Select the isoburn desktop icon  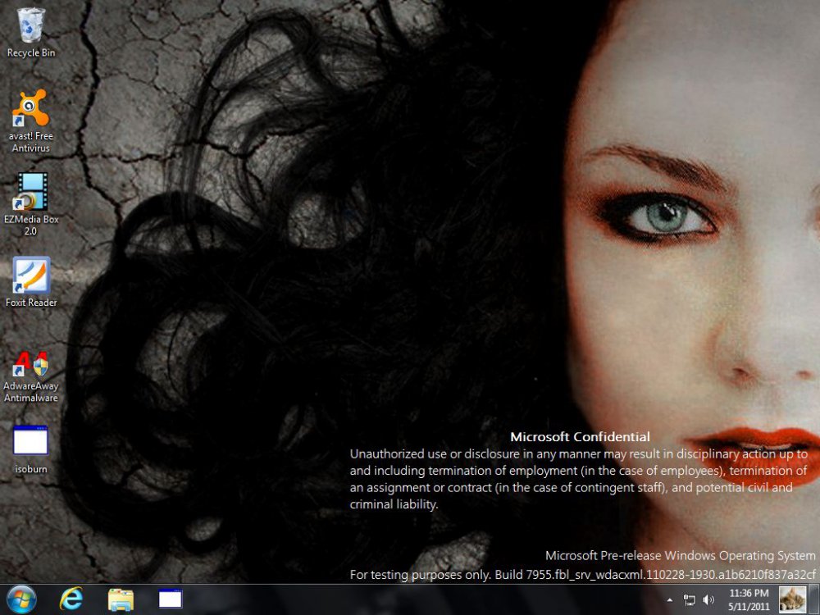pyautogui.click(x=31, y=441)
